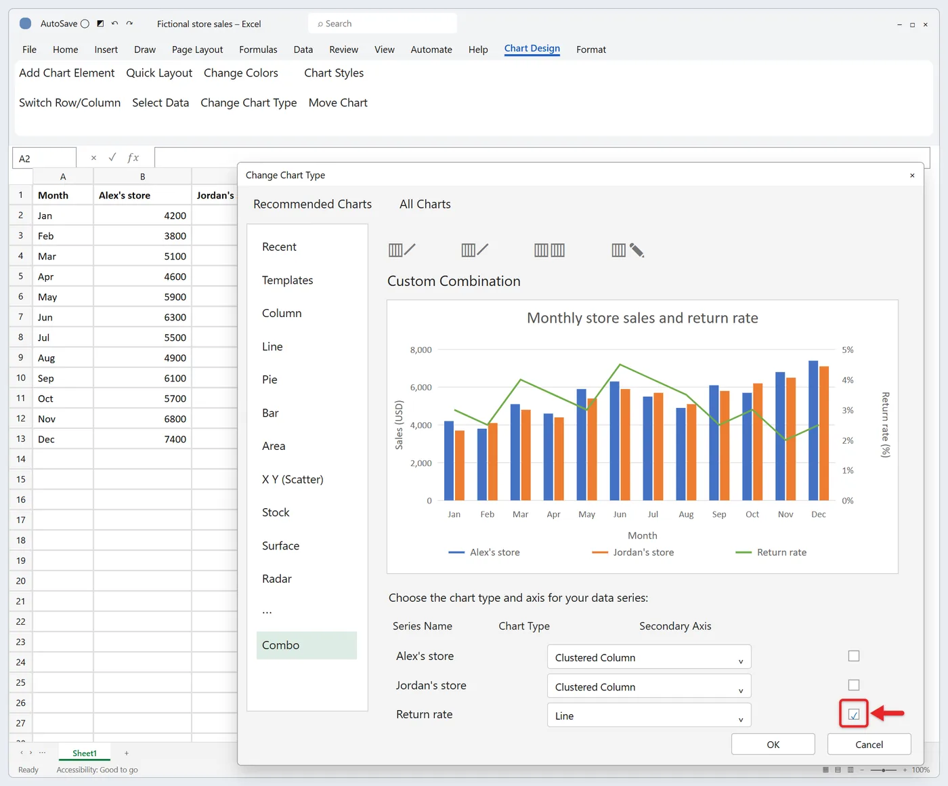Click the Excel app logo icon
Screen dimensions: 948x786
[26, 24]
